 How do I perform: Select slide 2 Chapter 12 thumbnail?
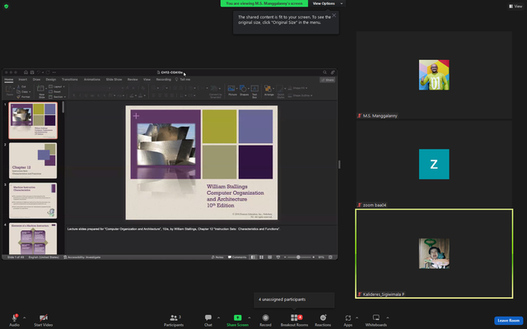33,160
